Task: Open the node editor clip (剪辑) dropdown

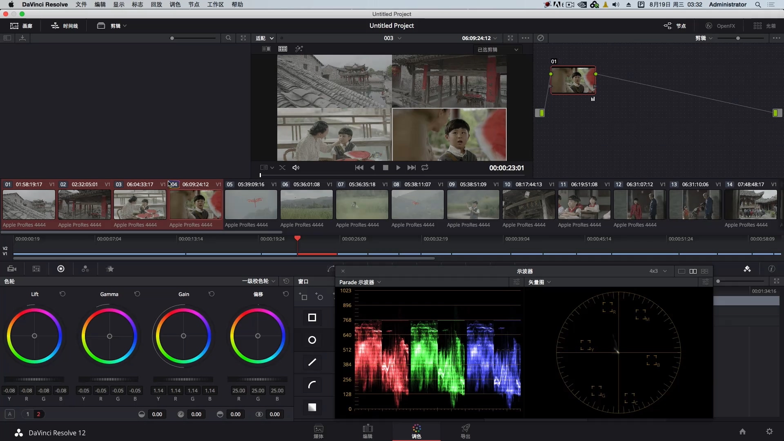Action: coord(704,38)
